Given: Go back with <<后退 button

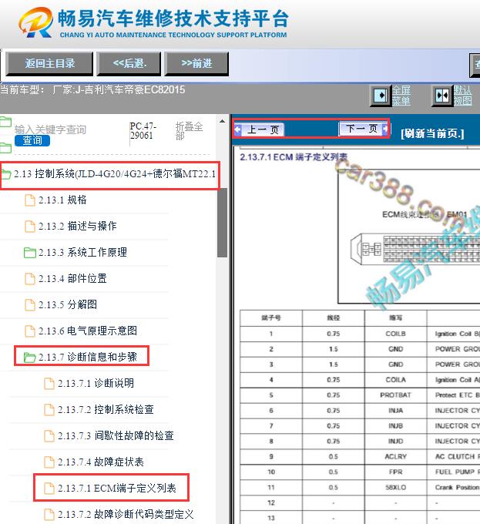Looking at the screenshot, I should click(x=129, y=63).
